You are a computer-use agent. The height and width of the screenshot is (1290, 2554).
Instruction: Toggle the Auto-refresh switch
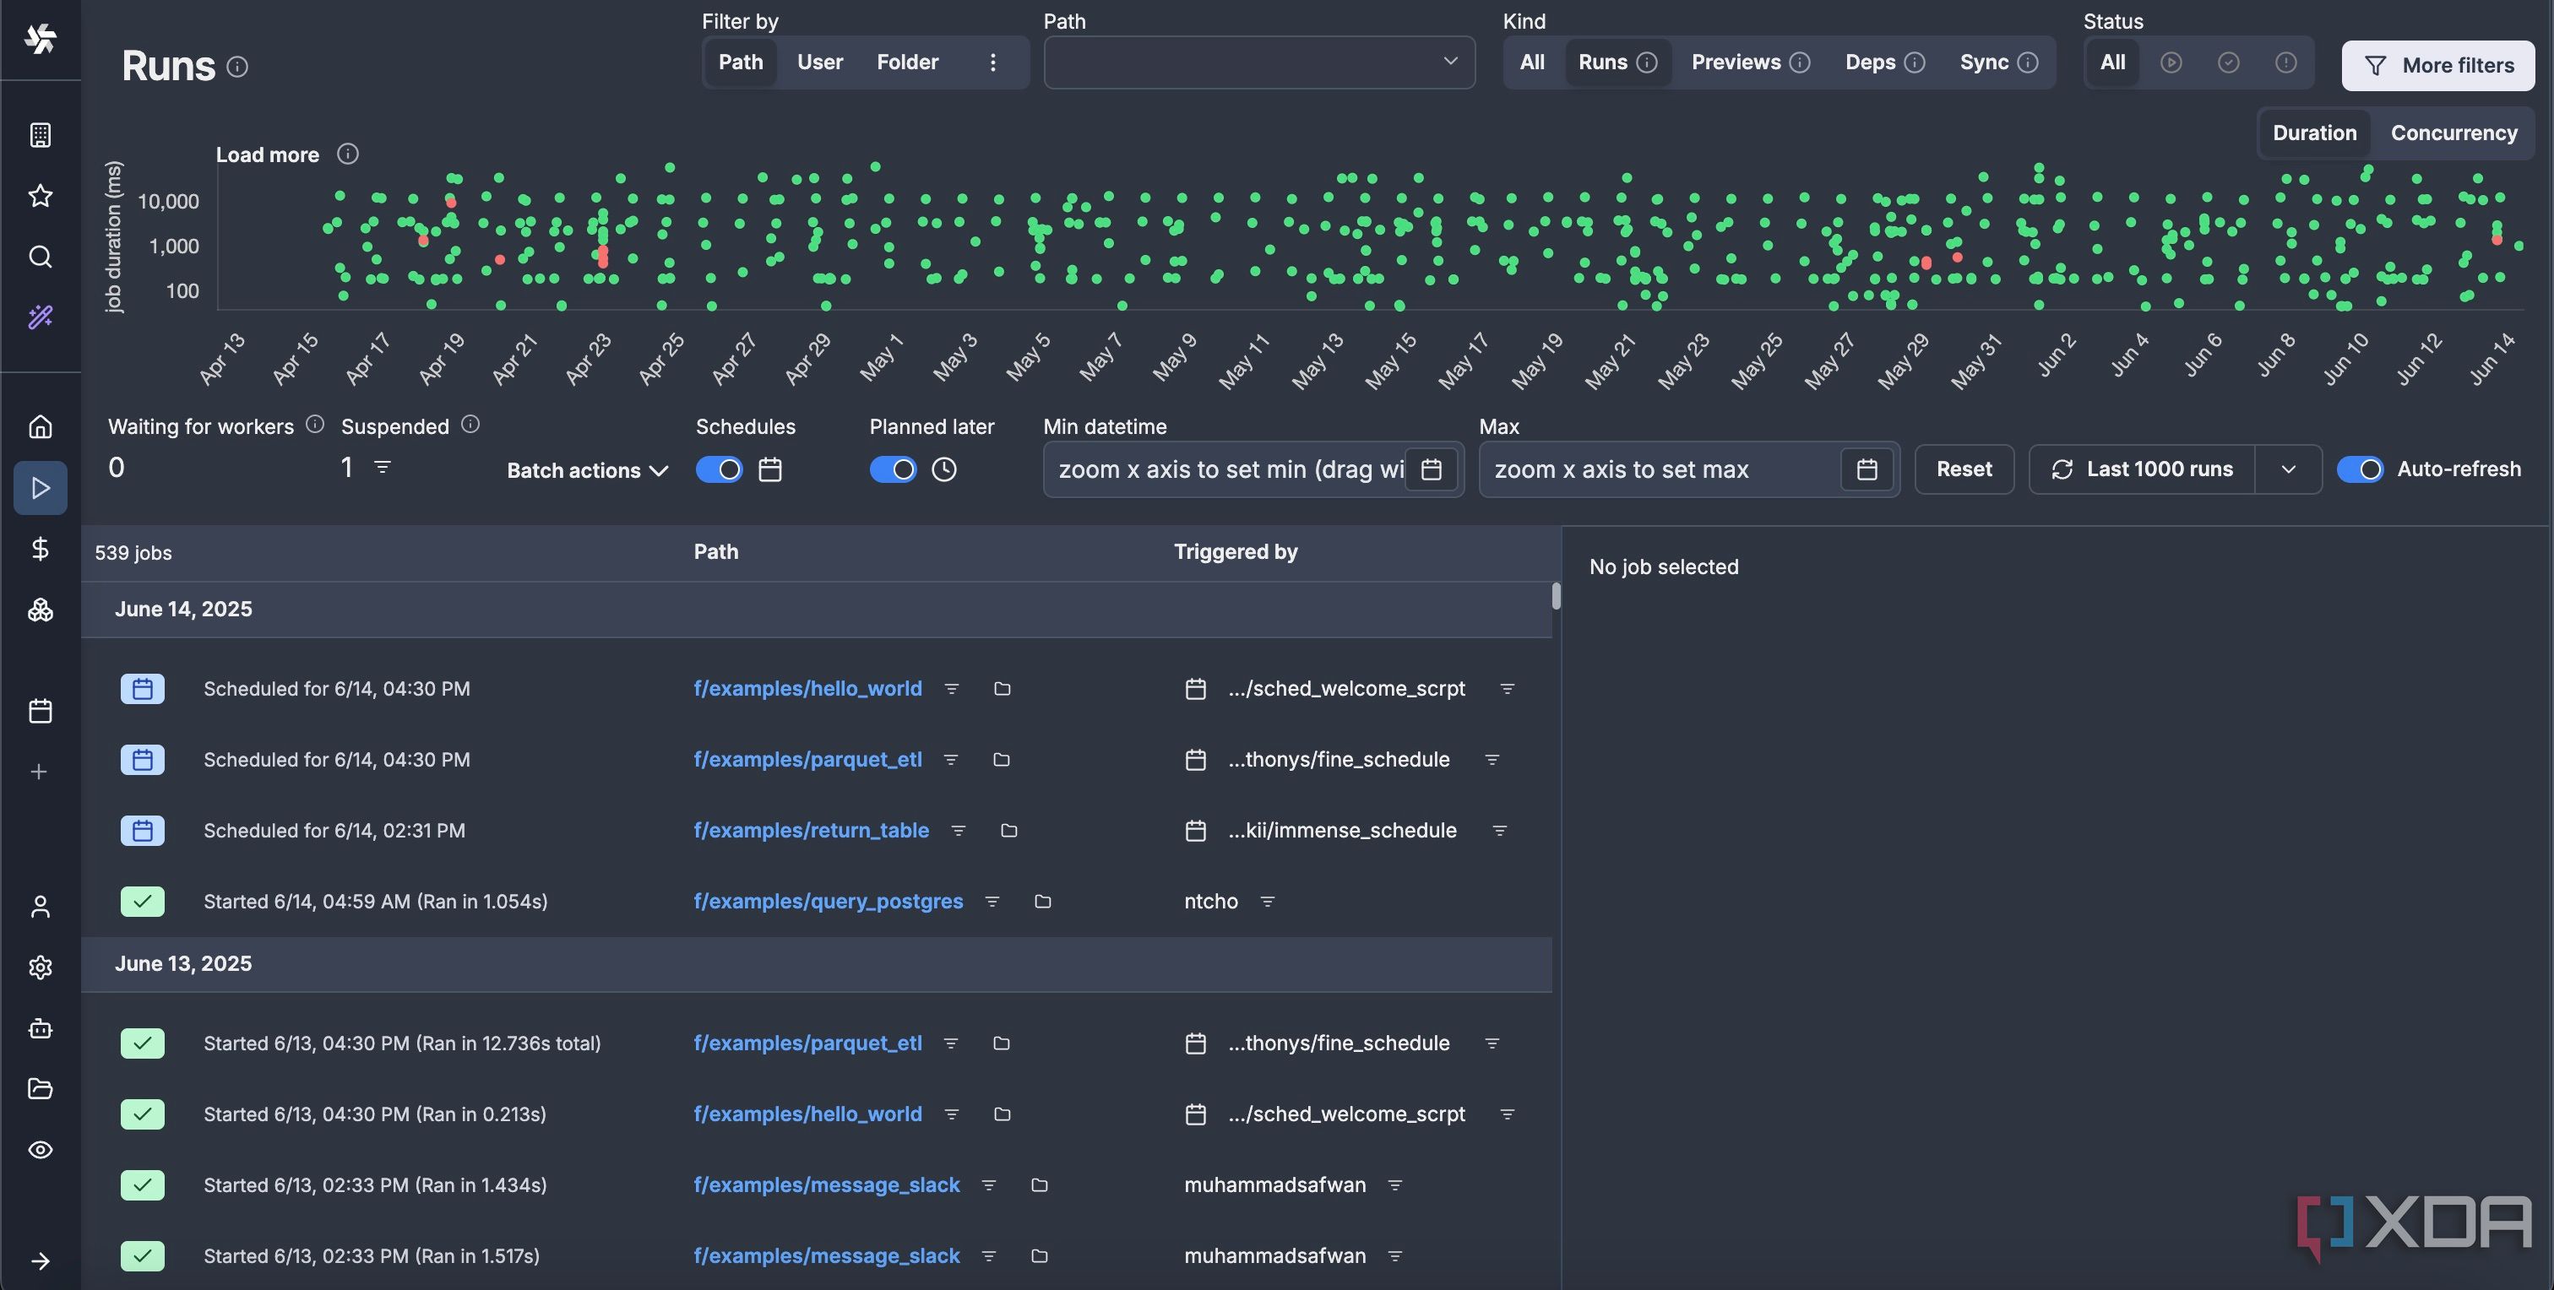coord(2360,469)
